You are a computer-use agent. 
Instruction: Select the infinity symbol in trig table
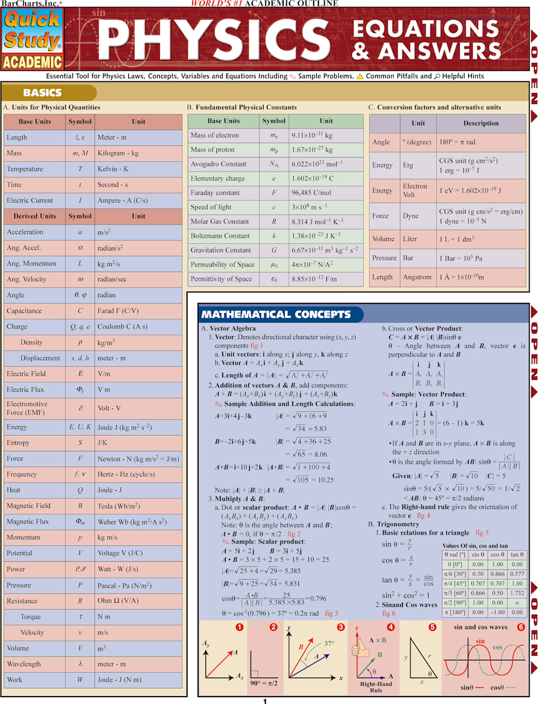tap(517, 603)
